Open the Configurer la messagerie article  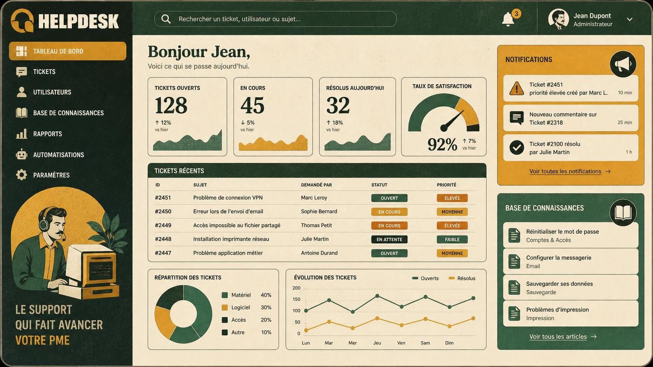[571, 261]
